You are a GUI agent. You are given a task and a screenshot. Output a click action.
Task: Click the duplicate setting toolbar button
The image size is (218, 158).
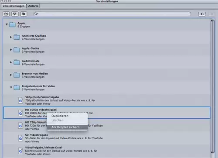tap(24, 14)
